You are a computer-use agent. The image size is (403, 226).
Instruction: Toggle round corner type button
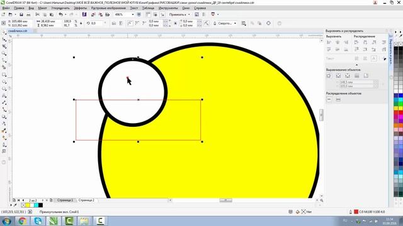pos(130,23)
